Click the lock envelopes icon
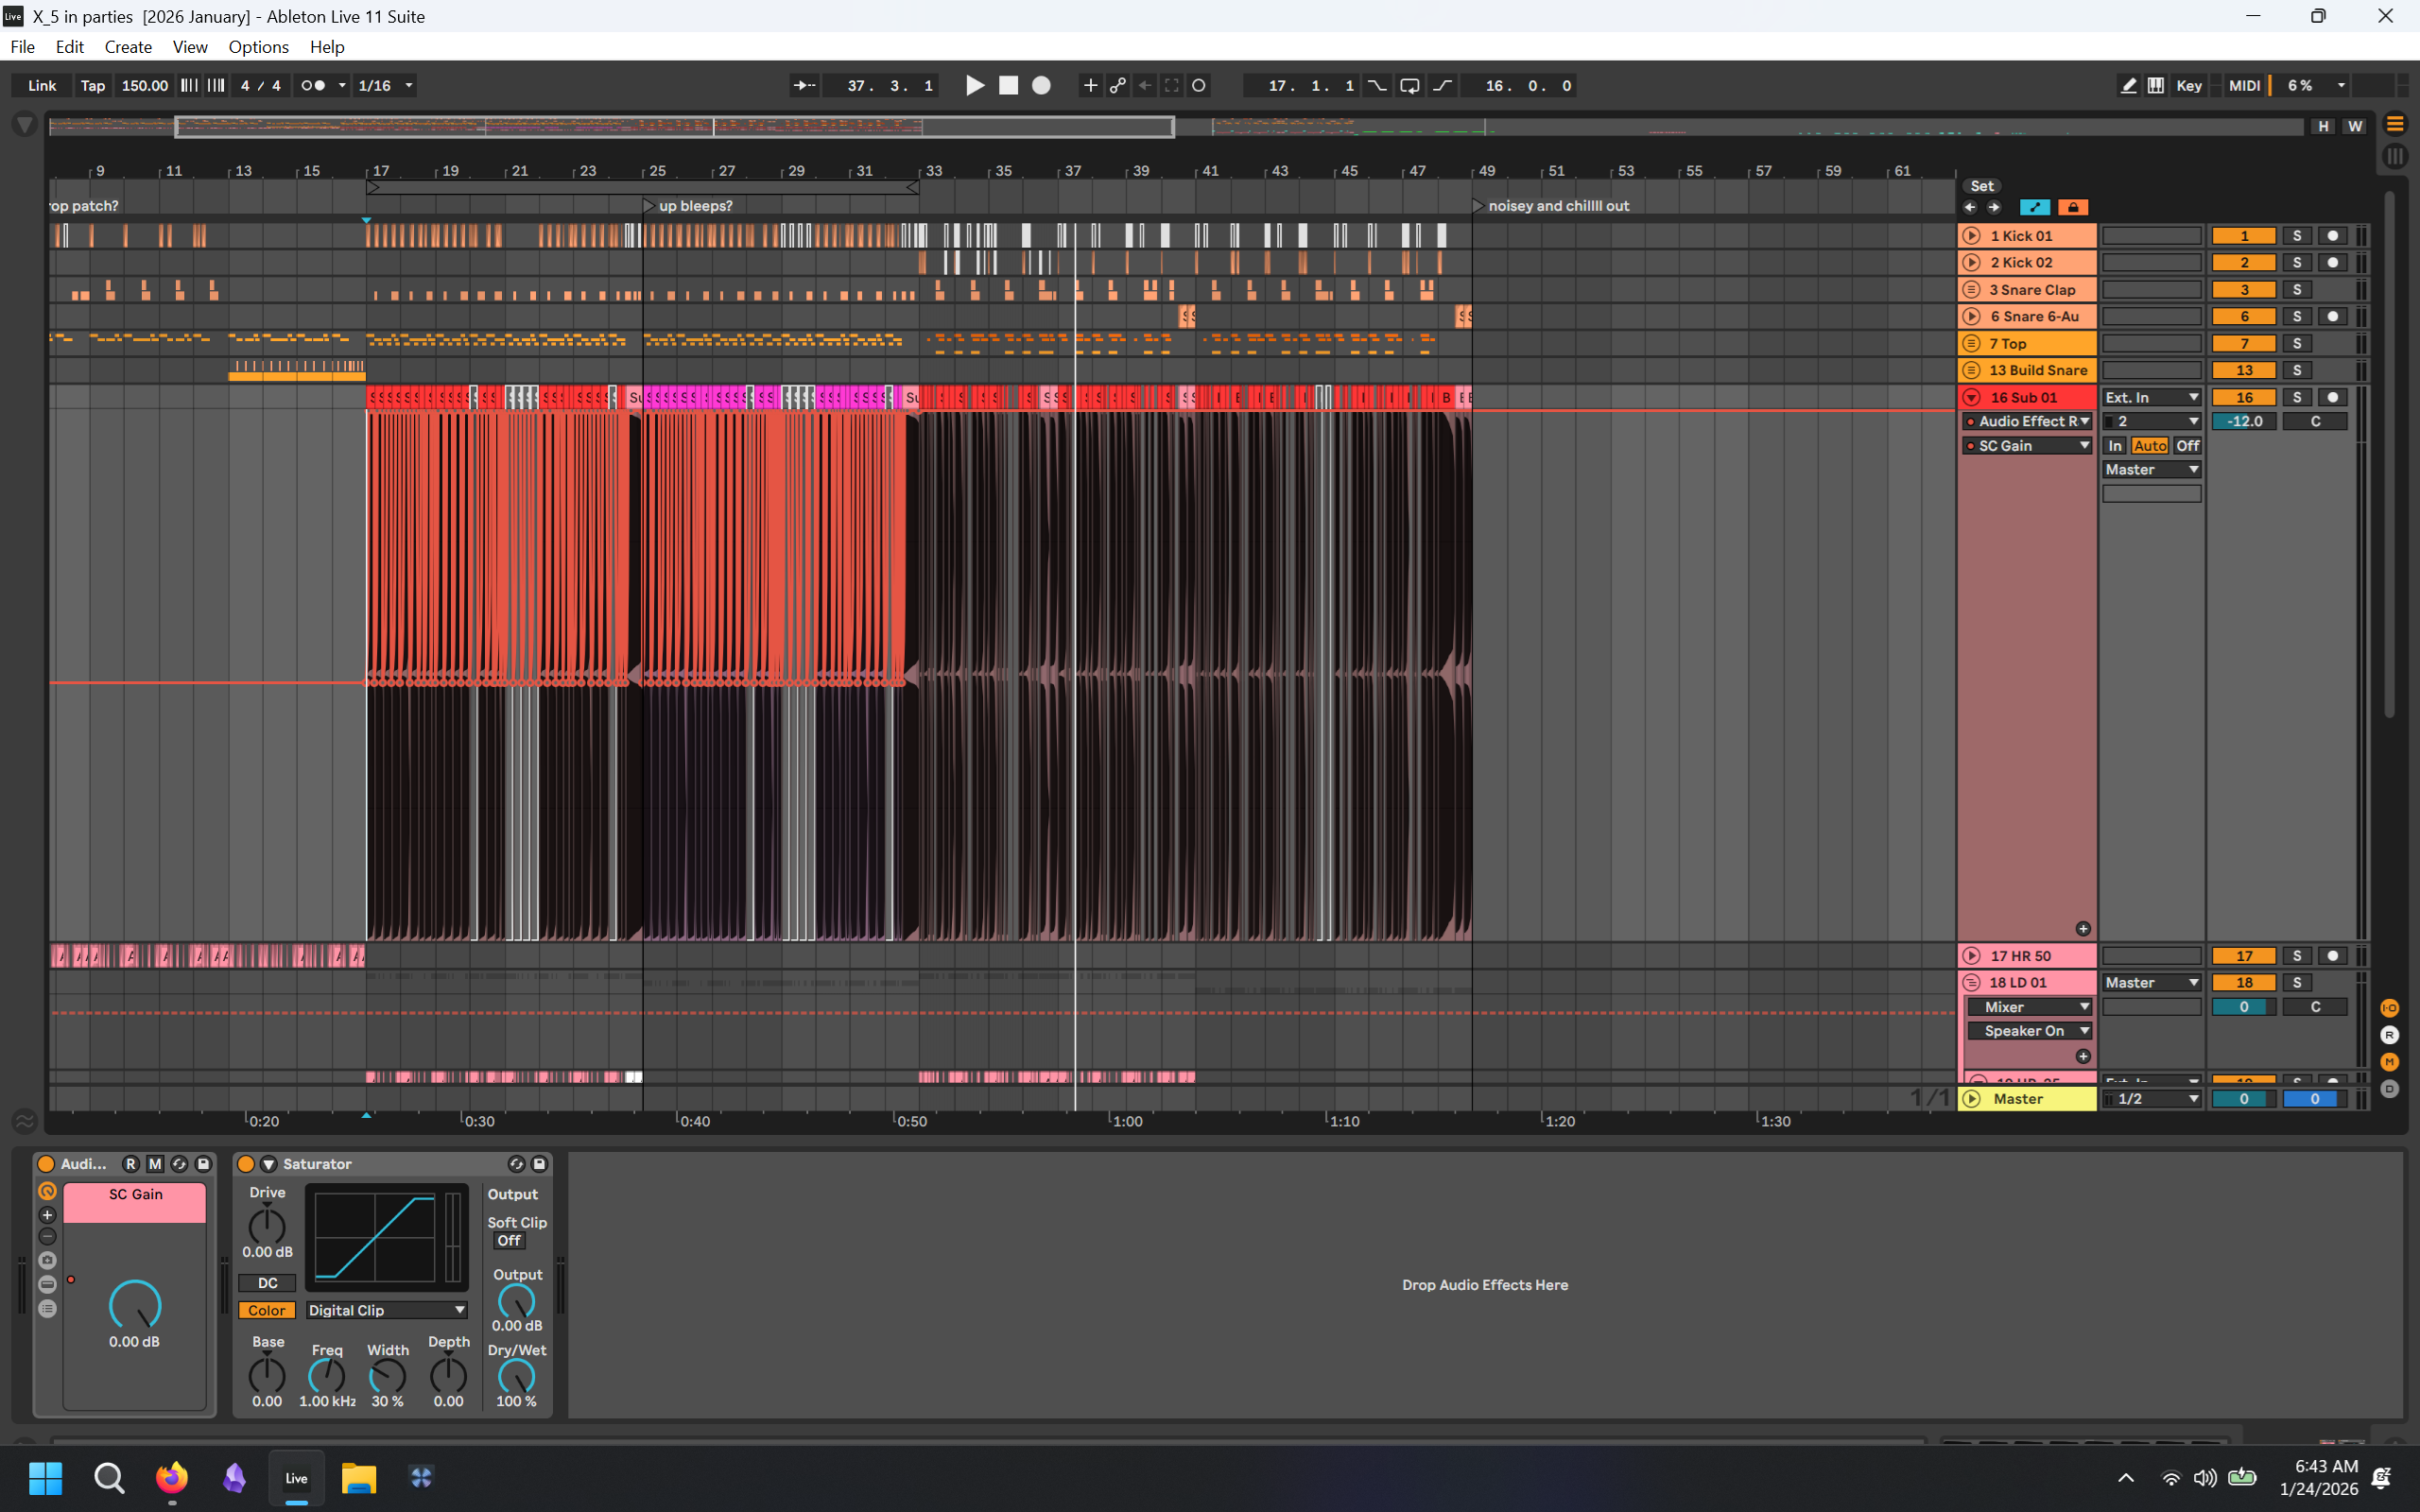The width and height of the screenshot is (2420, 1512). pyautogui.click(x=2072, y=207)
